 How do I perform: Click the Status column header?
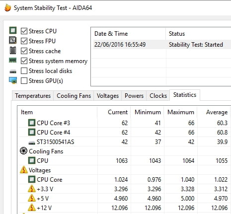tap(198, 34)
